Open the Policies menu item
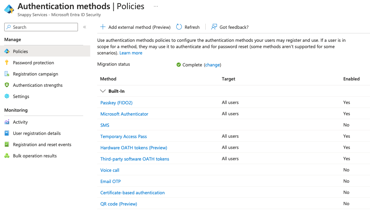 click(x=45, y=51)
